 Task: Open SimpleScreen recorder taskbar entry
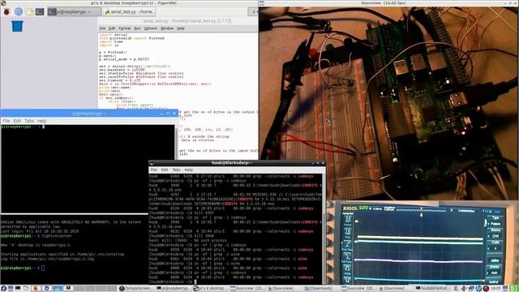135,289
